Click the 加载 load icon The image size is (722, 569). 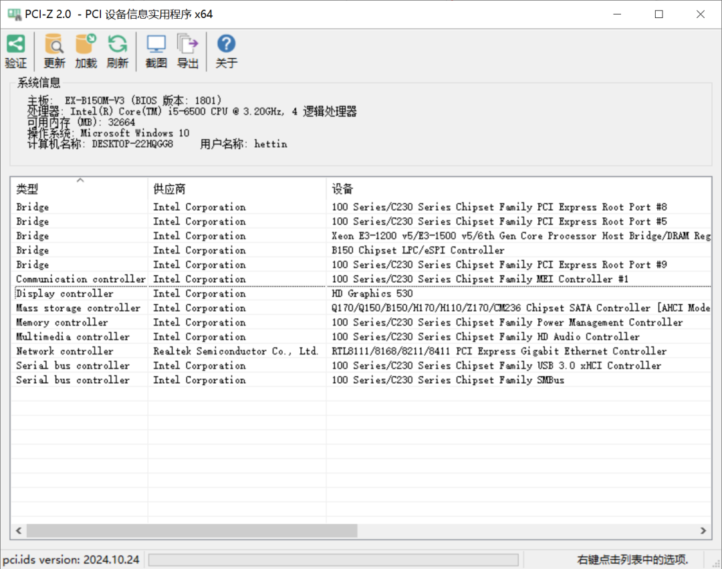pos(86,44)
